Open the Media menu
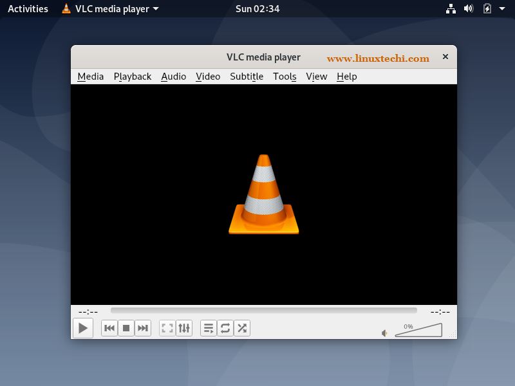This screenshot has width=515, height=386. pyautogui.click(x=90, y=77)
